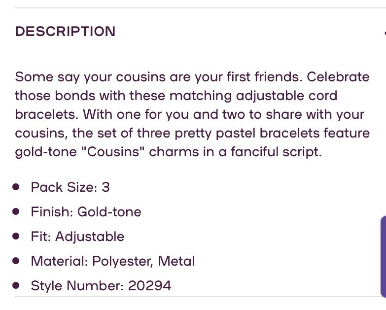386x310 pixels.
Task: Click the style number value 20294
Action: click(149, 286)
